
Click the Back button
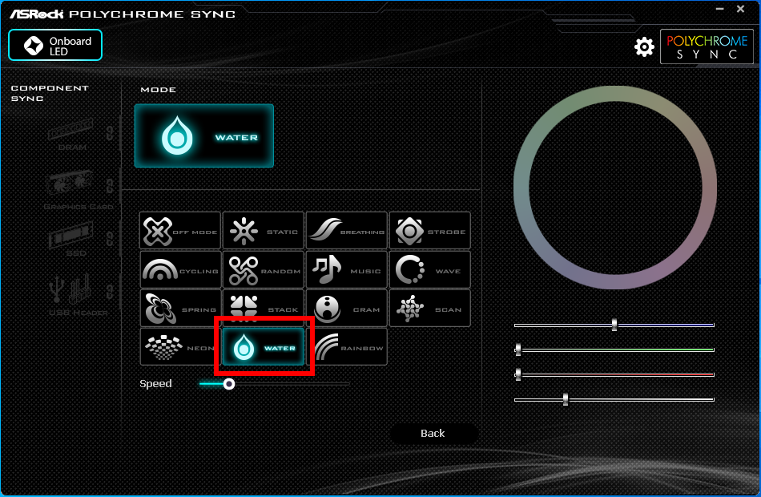point(433,434)
